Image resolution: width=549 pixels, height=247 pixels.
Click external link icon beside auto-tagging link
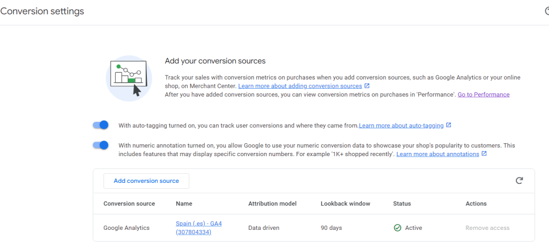click(449, 126)
